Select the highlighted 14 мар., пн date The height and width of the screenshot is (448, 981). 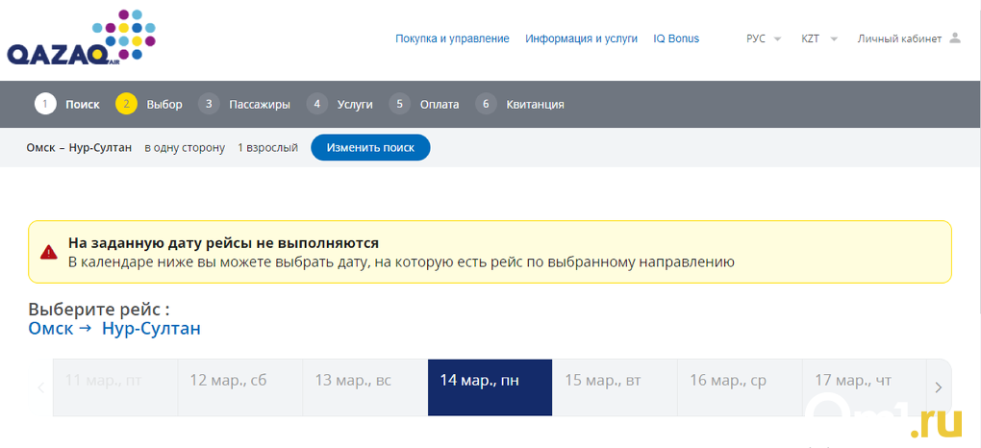click(x=490, y=387)
